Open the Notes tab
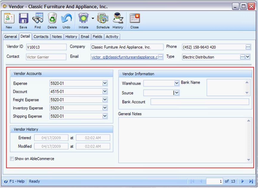258x188 pixels. point(57,36)
